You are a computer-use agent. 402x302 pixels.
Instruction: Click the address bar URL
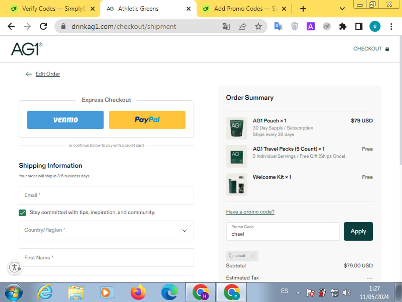point(124,26)
